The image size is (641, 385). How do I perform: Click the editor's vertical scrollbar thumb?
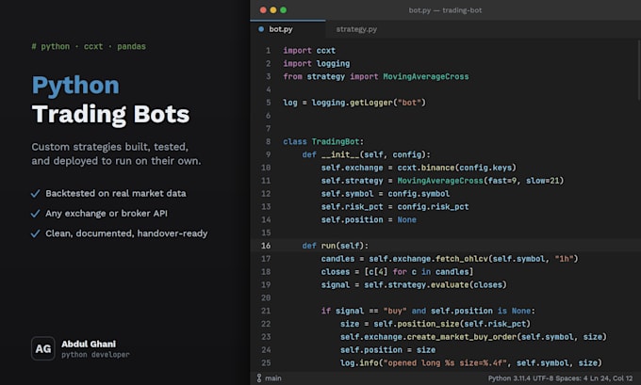[x=639, y=70]
